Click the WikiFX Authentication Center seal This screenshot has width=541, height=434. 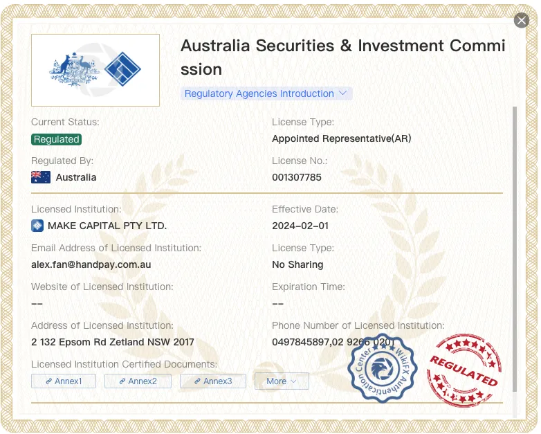click(x=383, y=368)
